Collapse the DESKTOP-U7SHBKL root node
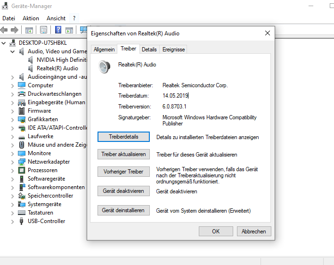This screenshot has height=265, width=334. (x=3, y=43)
